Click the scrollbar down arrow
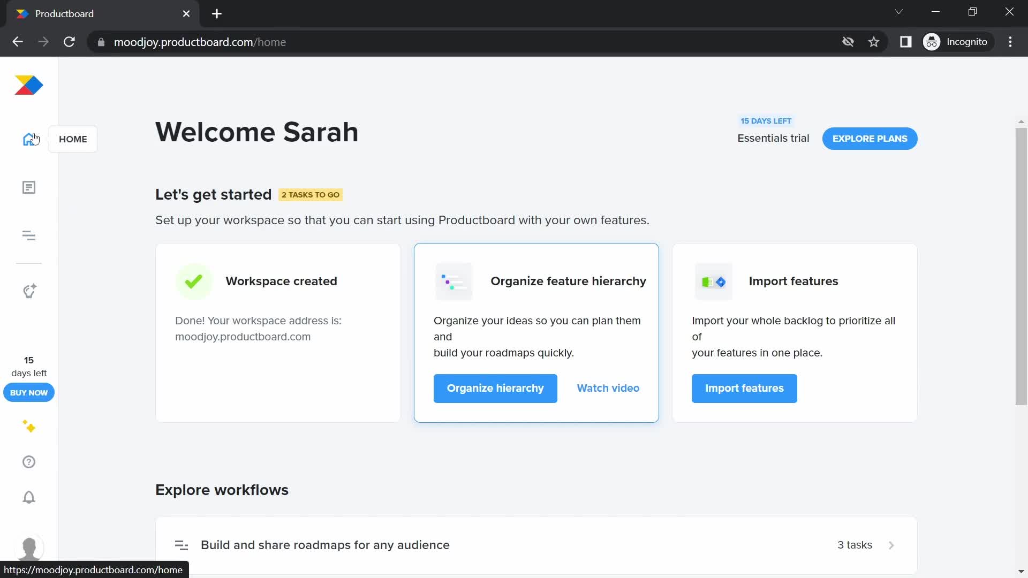Image resolution: width=1028 pixels, height=578 pixels. coord(1021,572)
